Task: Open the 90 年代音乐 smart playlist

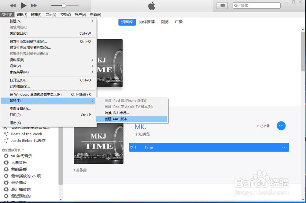Action: 21,156
